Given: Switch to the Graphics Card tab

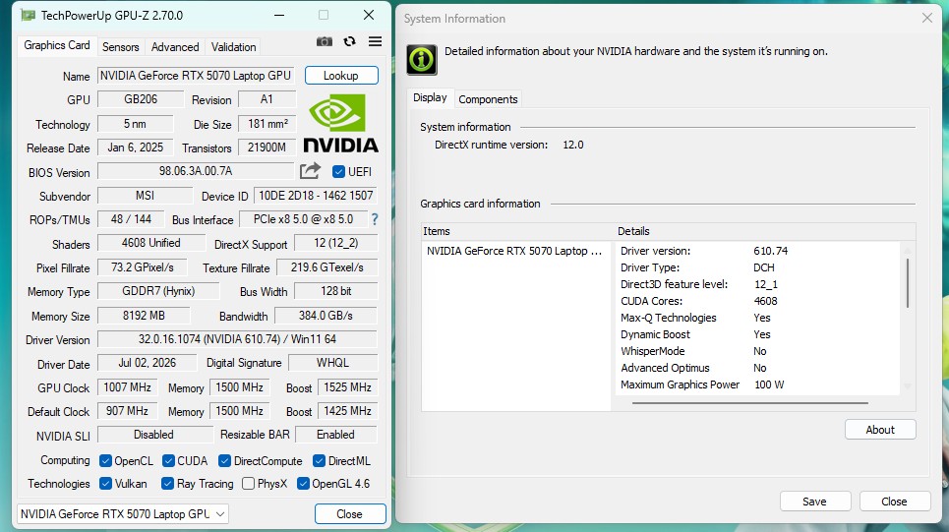Looking at the screenshot, I should coord(57,45).
